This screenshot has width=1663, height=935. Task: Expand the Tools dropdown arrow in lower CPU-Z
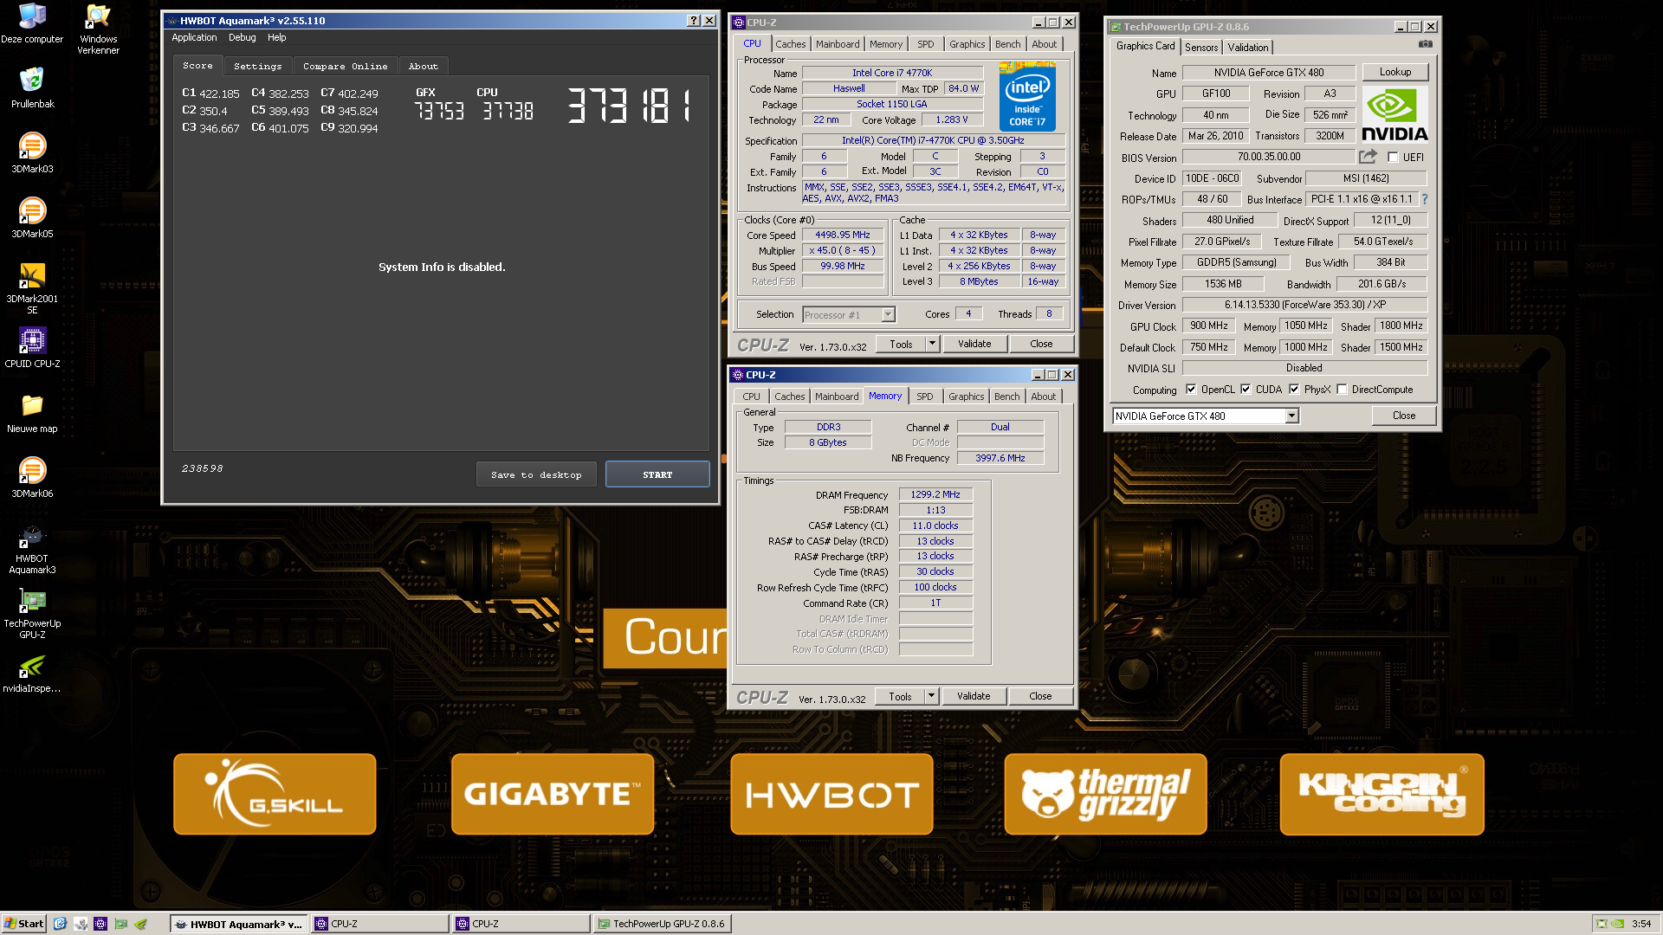point(931,696)
